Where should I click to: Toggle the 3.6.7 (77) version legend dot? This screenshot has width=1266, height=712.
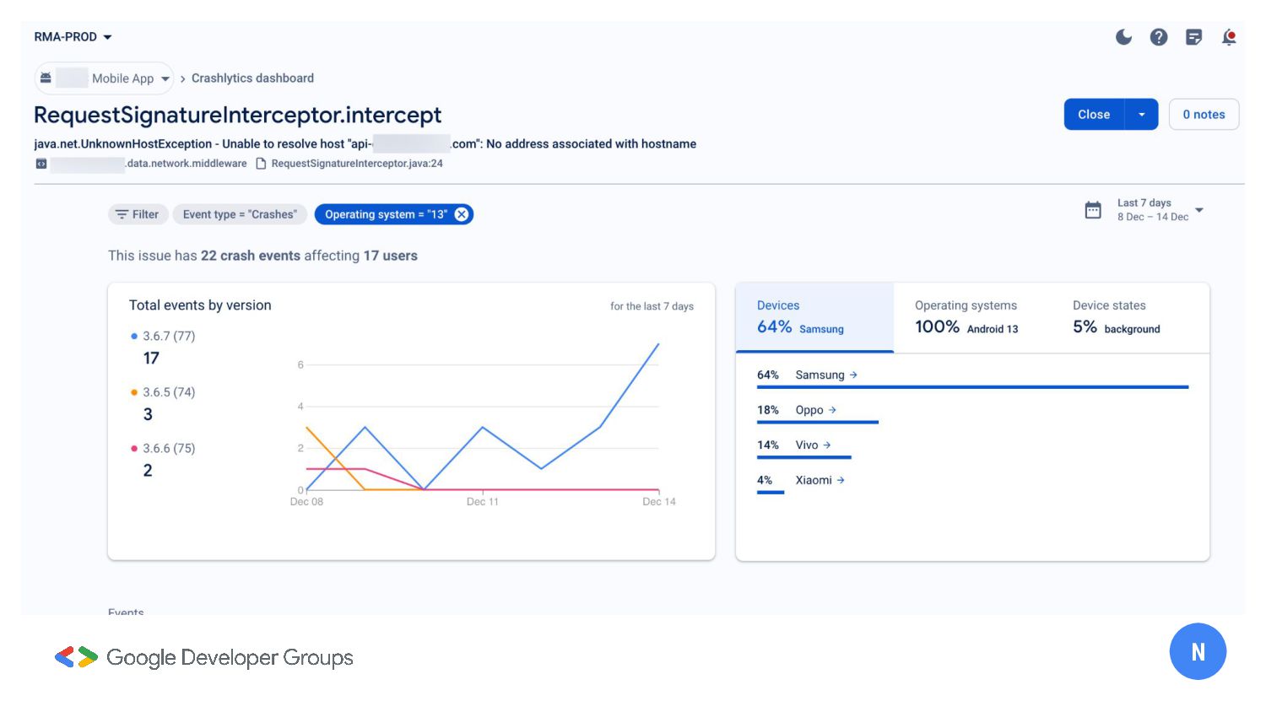[x=134, y=336]
